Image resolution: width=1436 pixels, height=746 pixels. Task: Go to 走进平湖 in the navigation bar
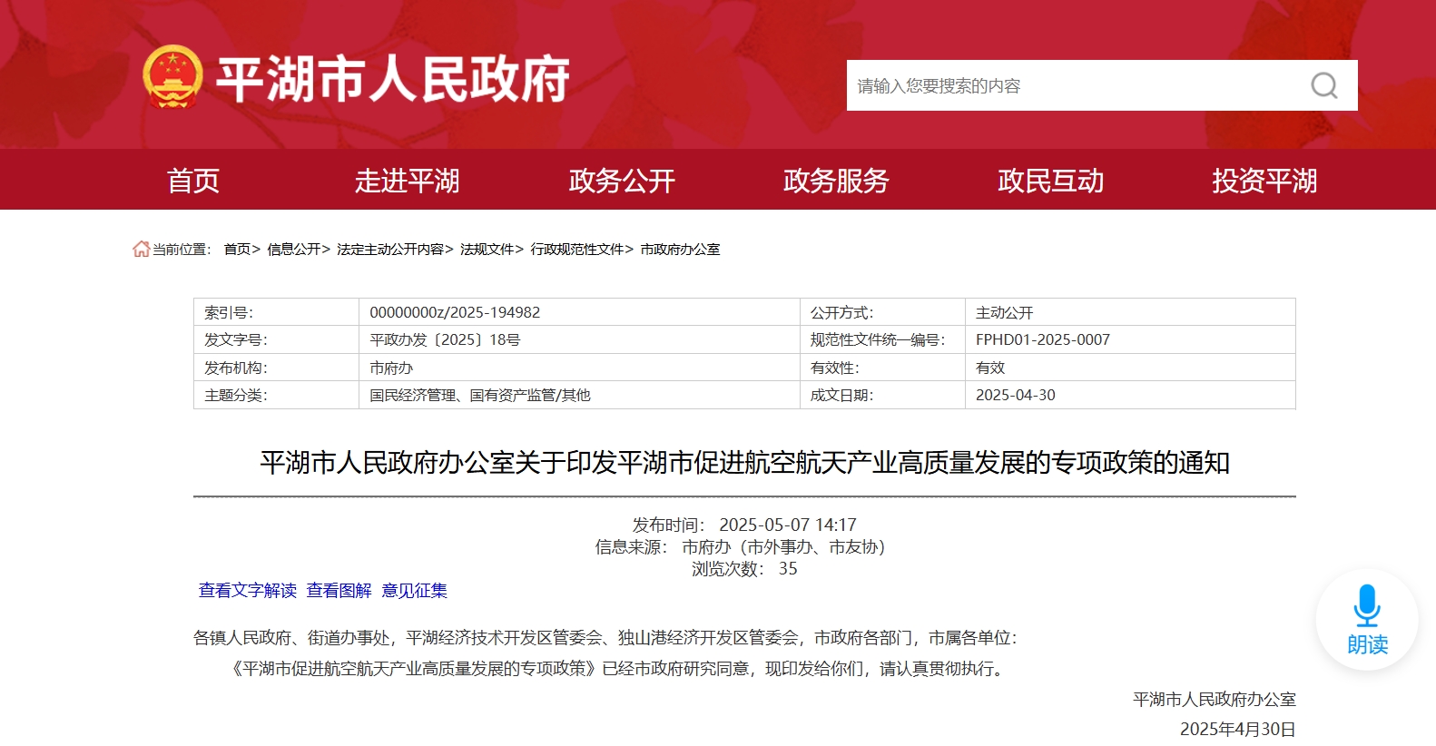[x=407, y=181]
